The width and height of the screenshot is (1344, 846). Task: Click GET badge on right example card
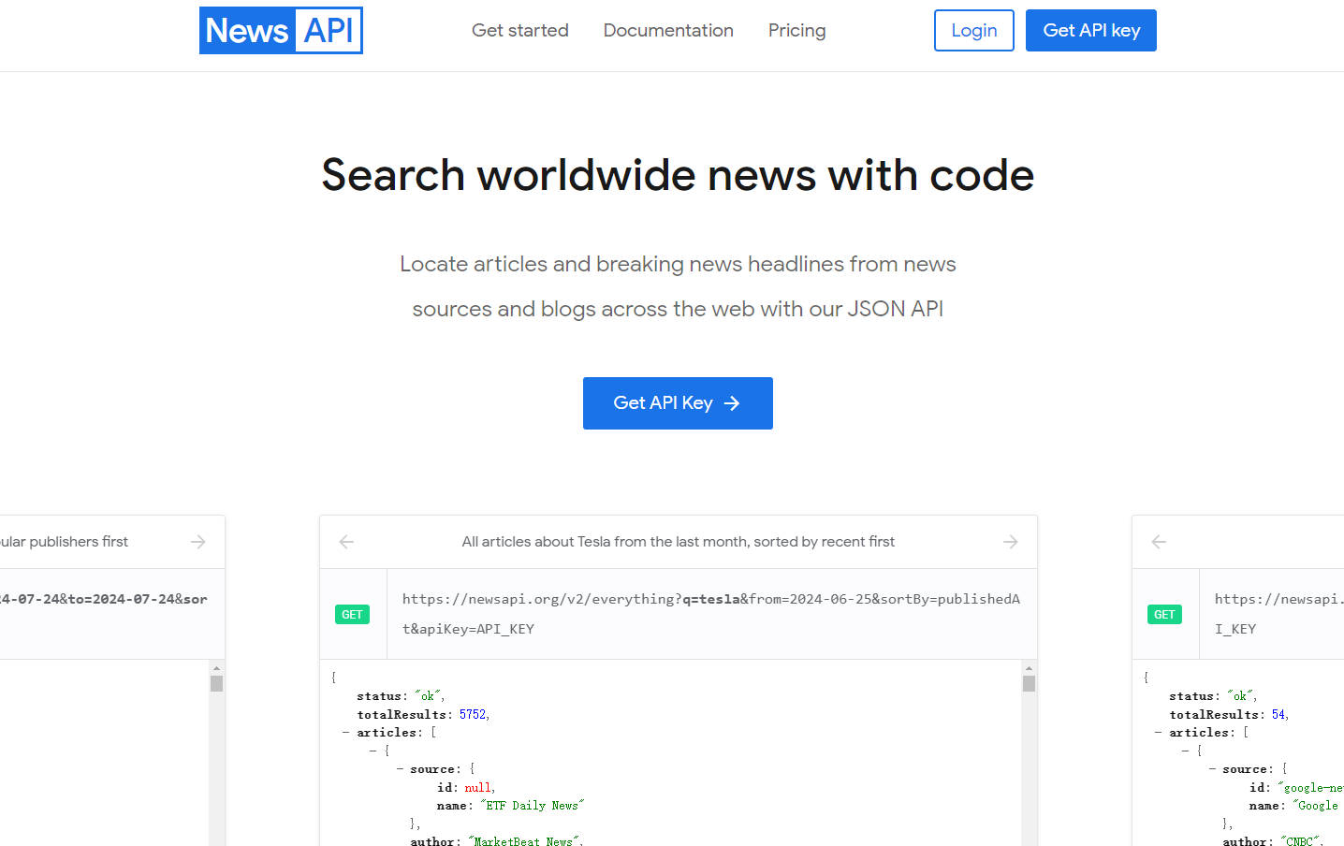(1164, 615)
